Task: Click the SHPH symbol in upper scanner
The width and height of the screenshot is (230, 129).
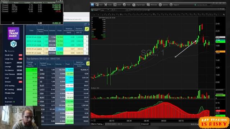Action: coord(40,49)
